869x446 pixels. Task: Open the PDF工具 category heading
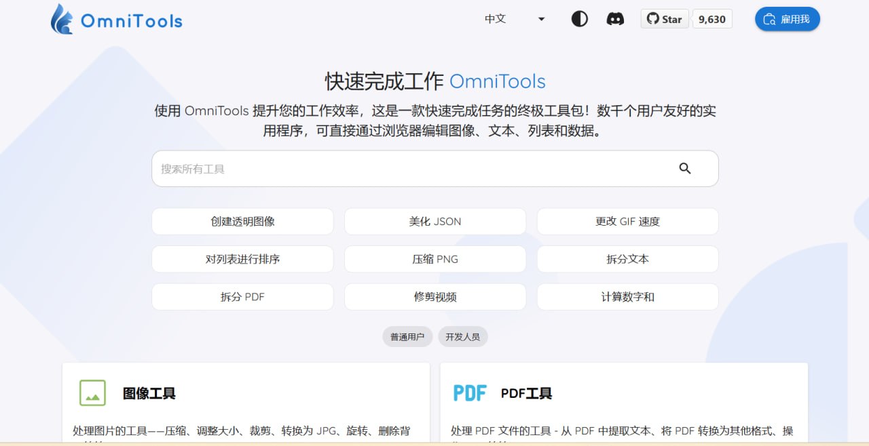click(x=527, y=393)
